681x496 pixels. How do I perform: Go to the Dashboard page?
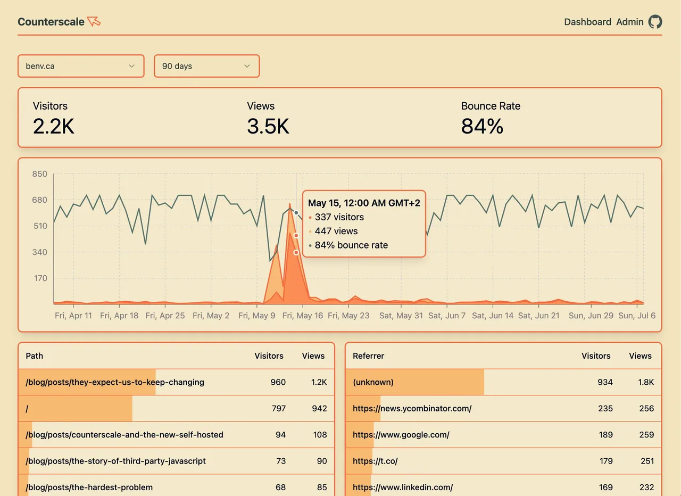point(587,22)
